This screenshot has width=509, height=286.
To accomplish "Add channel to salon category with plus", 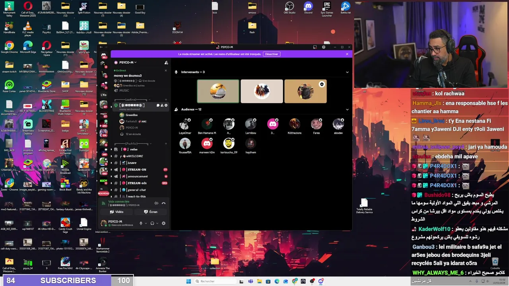I will point(166,100).
